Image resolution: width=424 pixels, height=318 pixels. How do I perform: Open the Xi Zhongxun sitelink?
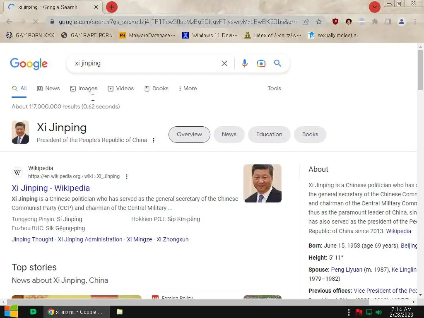(x=173, y=239)
